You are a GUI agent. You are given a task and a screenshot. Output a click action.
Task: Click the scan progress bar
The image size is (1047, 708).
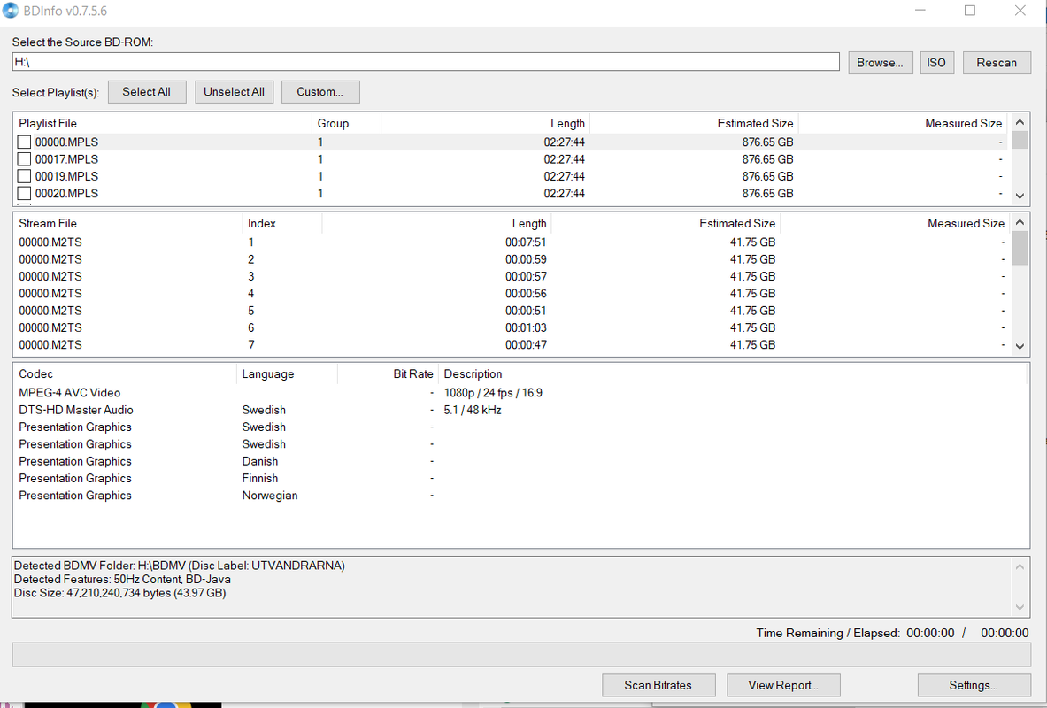(x=521, y=655)
